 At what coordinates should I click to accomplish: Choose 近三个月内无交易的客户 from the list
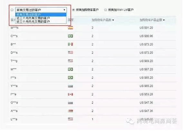point(33,21)
